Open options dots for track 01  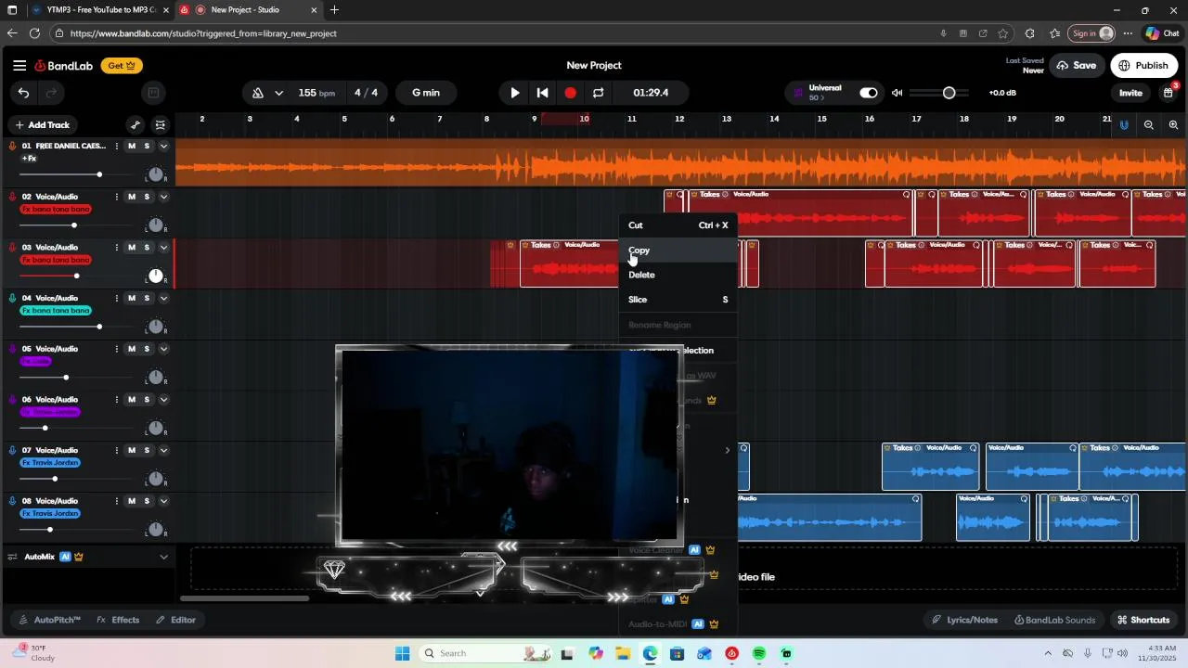(x=116, y=146)
